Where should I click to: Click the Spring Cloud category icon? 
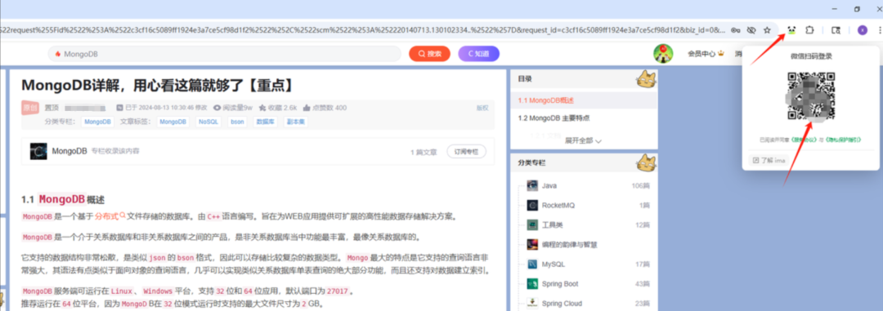coord(532,304)
